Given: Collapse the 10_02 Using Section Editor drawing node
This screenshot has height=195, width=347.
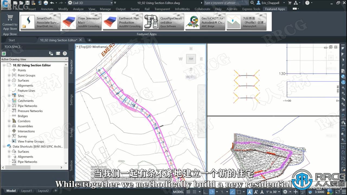Looking at the screenshot, I should [x=4, y=65].
